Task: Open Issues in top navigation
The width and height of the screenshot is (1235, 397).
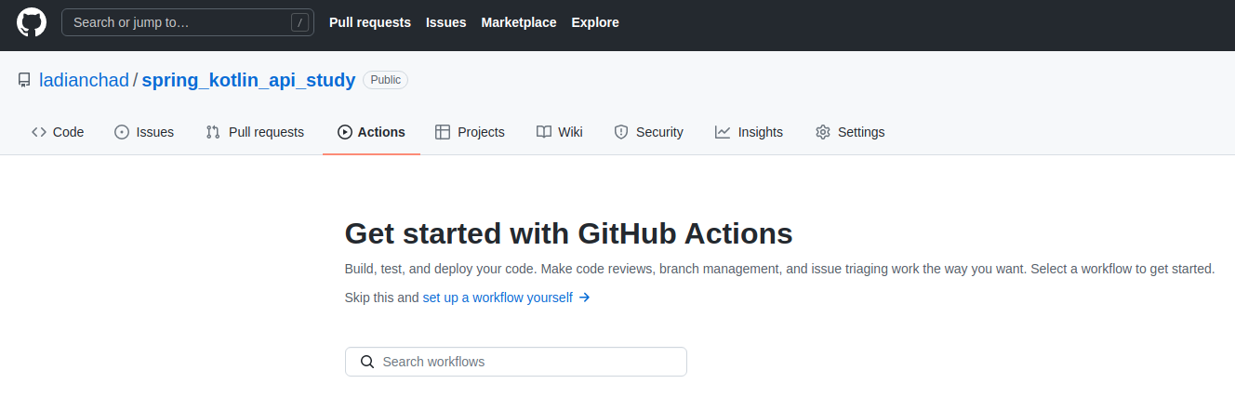Action: (x=446, y=22)
